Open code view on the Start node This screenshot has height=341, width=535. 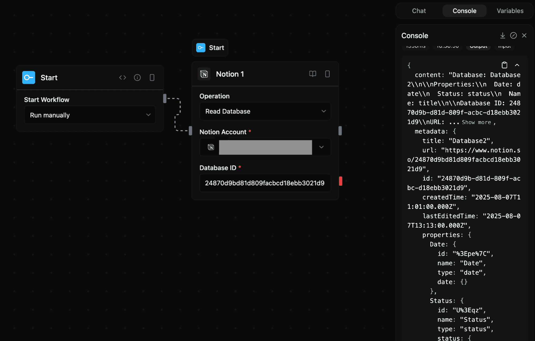tap(123, 77)
